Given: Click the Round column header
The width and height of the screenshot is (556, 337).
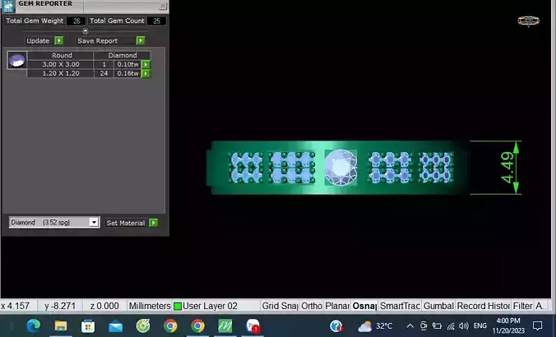Looking at the screenshot, I should click(x=62, y=55).
